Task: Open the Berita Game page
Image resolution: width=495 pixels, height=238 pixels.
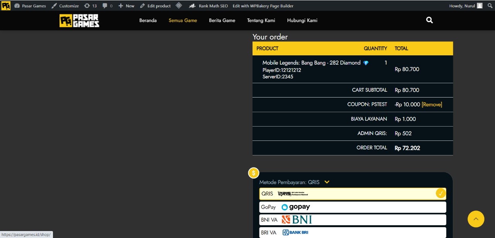Action: tap(222, 21)
